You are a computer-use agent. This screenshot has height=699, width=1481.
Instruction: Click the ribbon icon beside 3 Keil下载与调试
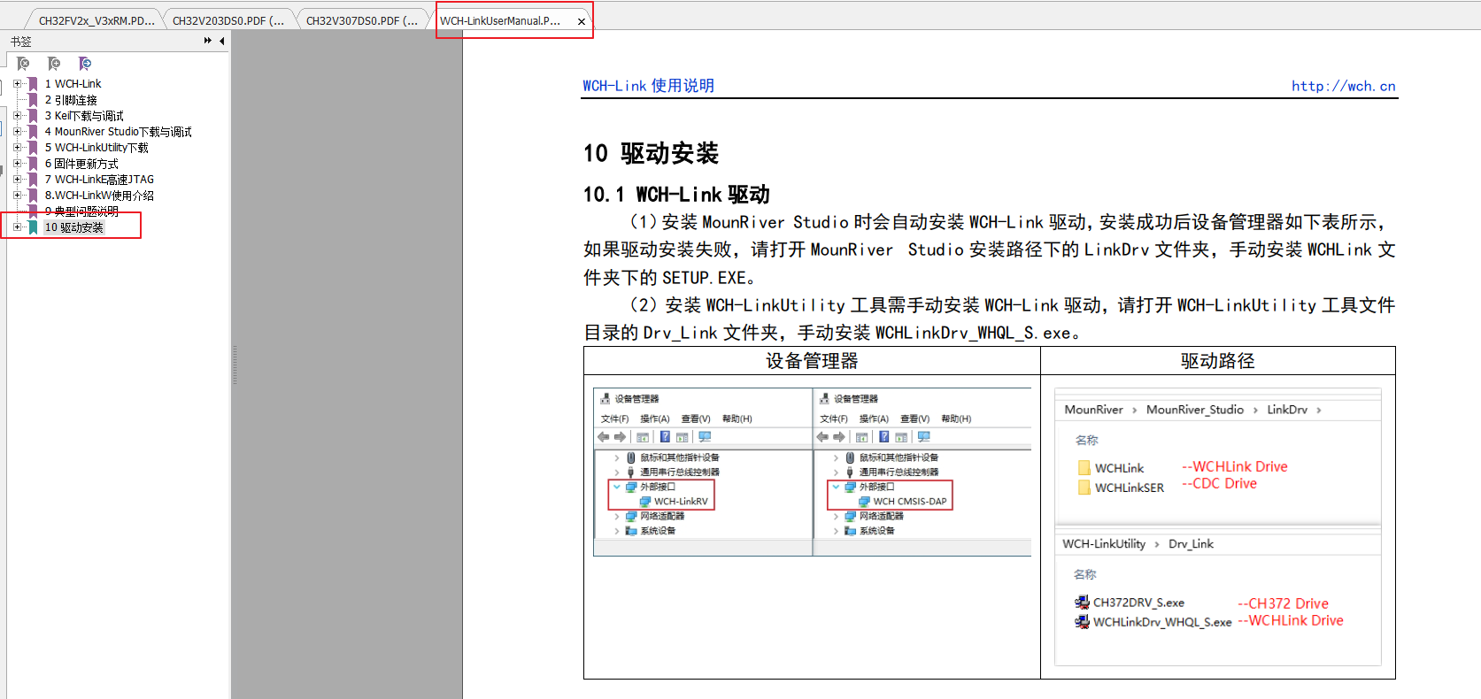pyautogui.click(x=34, y=116)
